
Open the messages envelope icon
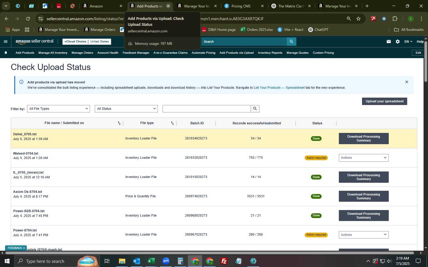coord(389,42)
